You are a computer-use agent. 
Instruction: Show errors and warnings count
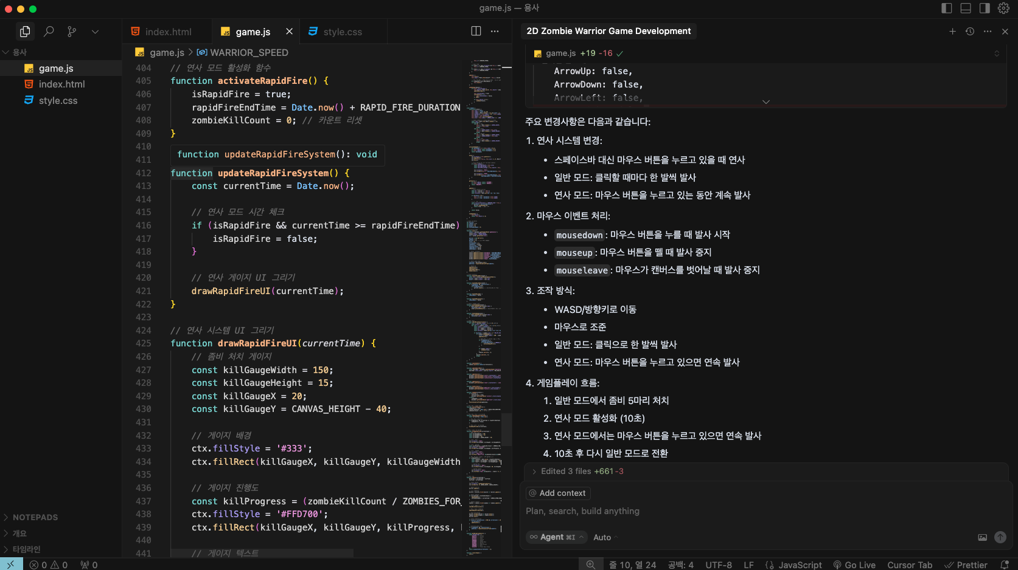click(49, 565)
